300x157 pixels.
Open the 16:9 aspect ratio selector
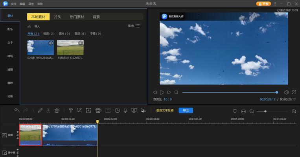click(x=167, y=99)
